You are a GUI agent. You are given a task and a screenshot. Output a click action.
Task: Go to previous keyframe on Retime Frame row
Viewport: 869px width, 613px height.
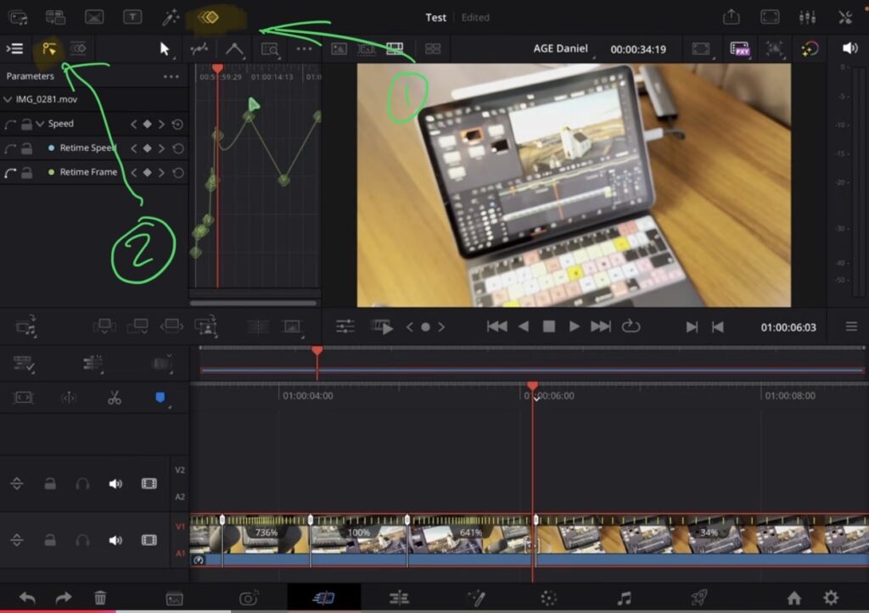(x=133, y=173)
